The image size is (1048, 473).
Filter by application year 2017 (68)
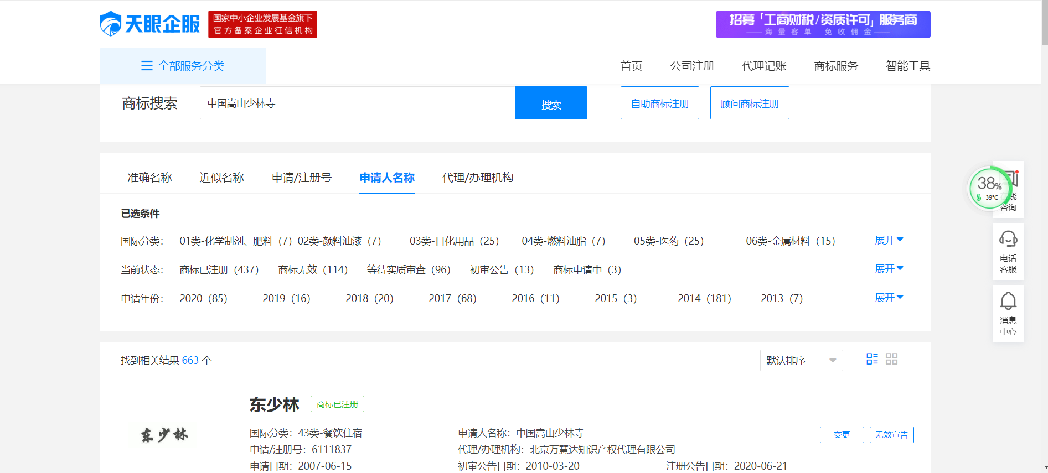pyautogui.click(x=452, y=298)
